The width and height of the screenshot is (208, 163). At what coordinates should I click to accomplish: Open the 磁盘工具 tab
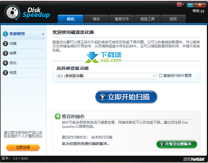(x=147, y=19)
